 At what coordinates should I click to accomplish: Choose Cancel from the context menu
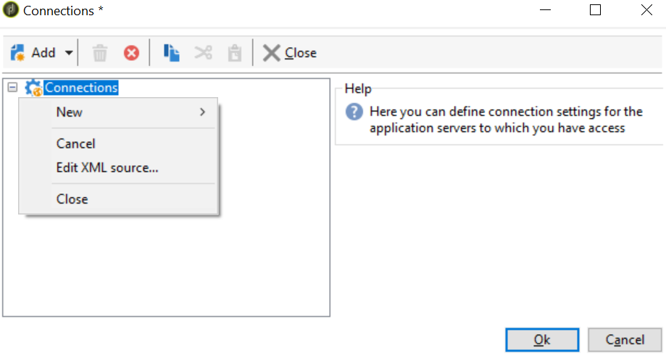click(x=118, y=143)
